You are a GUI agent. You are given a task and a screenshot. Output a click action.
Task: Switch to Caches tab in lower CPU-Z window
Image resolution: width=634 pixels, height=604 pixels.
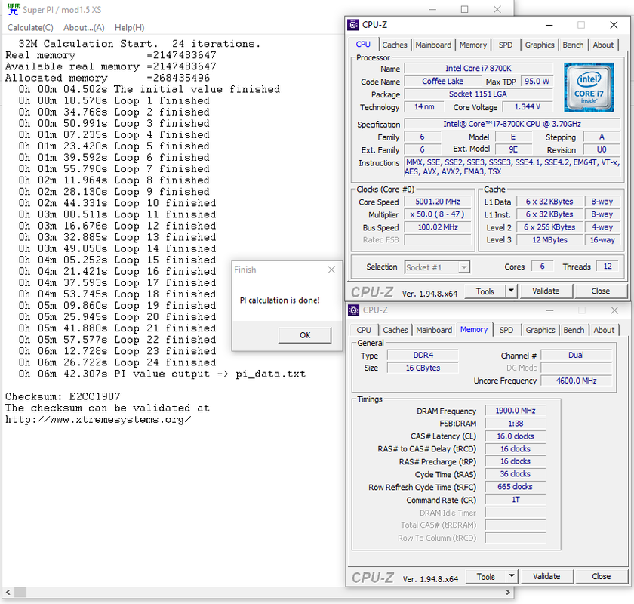point(395,330)
